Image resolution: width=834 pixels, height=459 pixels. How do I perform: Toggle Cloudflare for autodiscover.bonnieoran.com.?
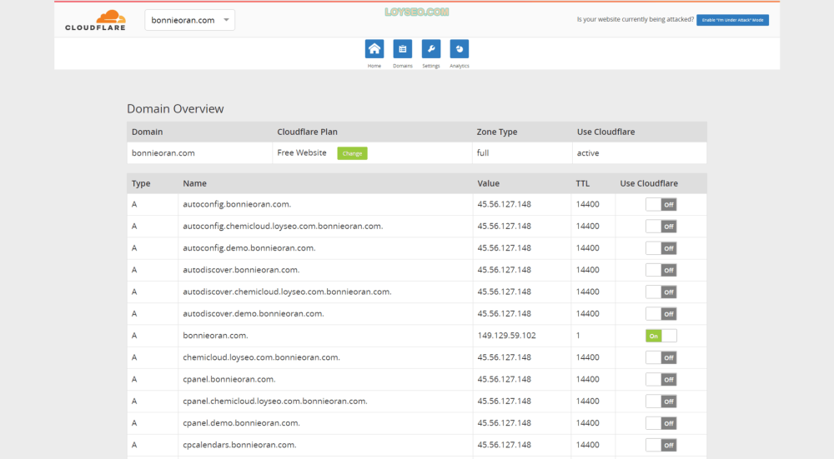661,270
